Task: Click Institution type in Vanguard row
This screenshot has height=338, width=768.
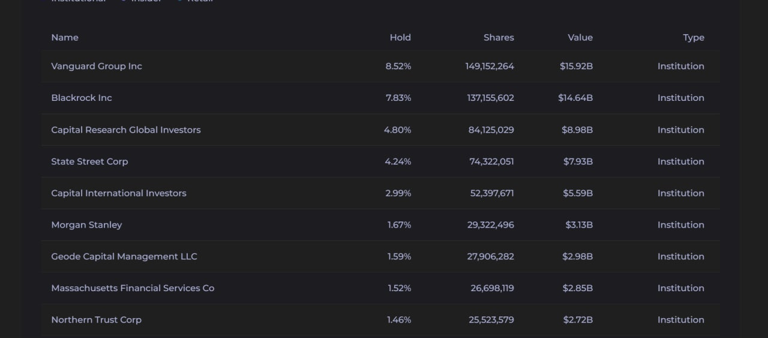Action: (681, 66)
